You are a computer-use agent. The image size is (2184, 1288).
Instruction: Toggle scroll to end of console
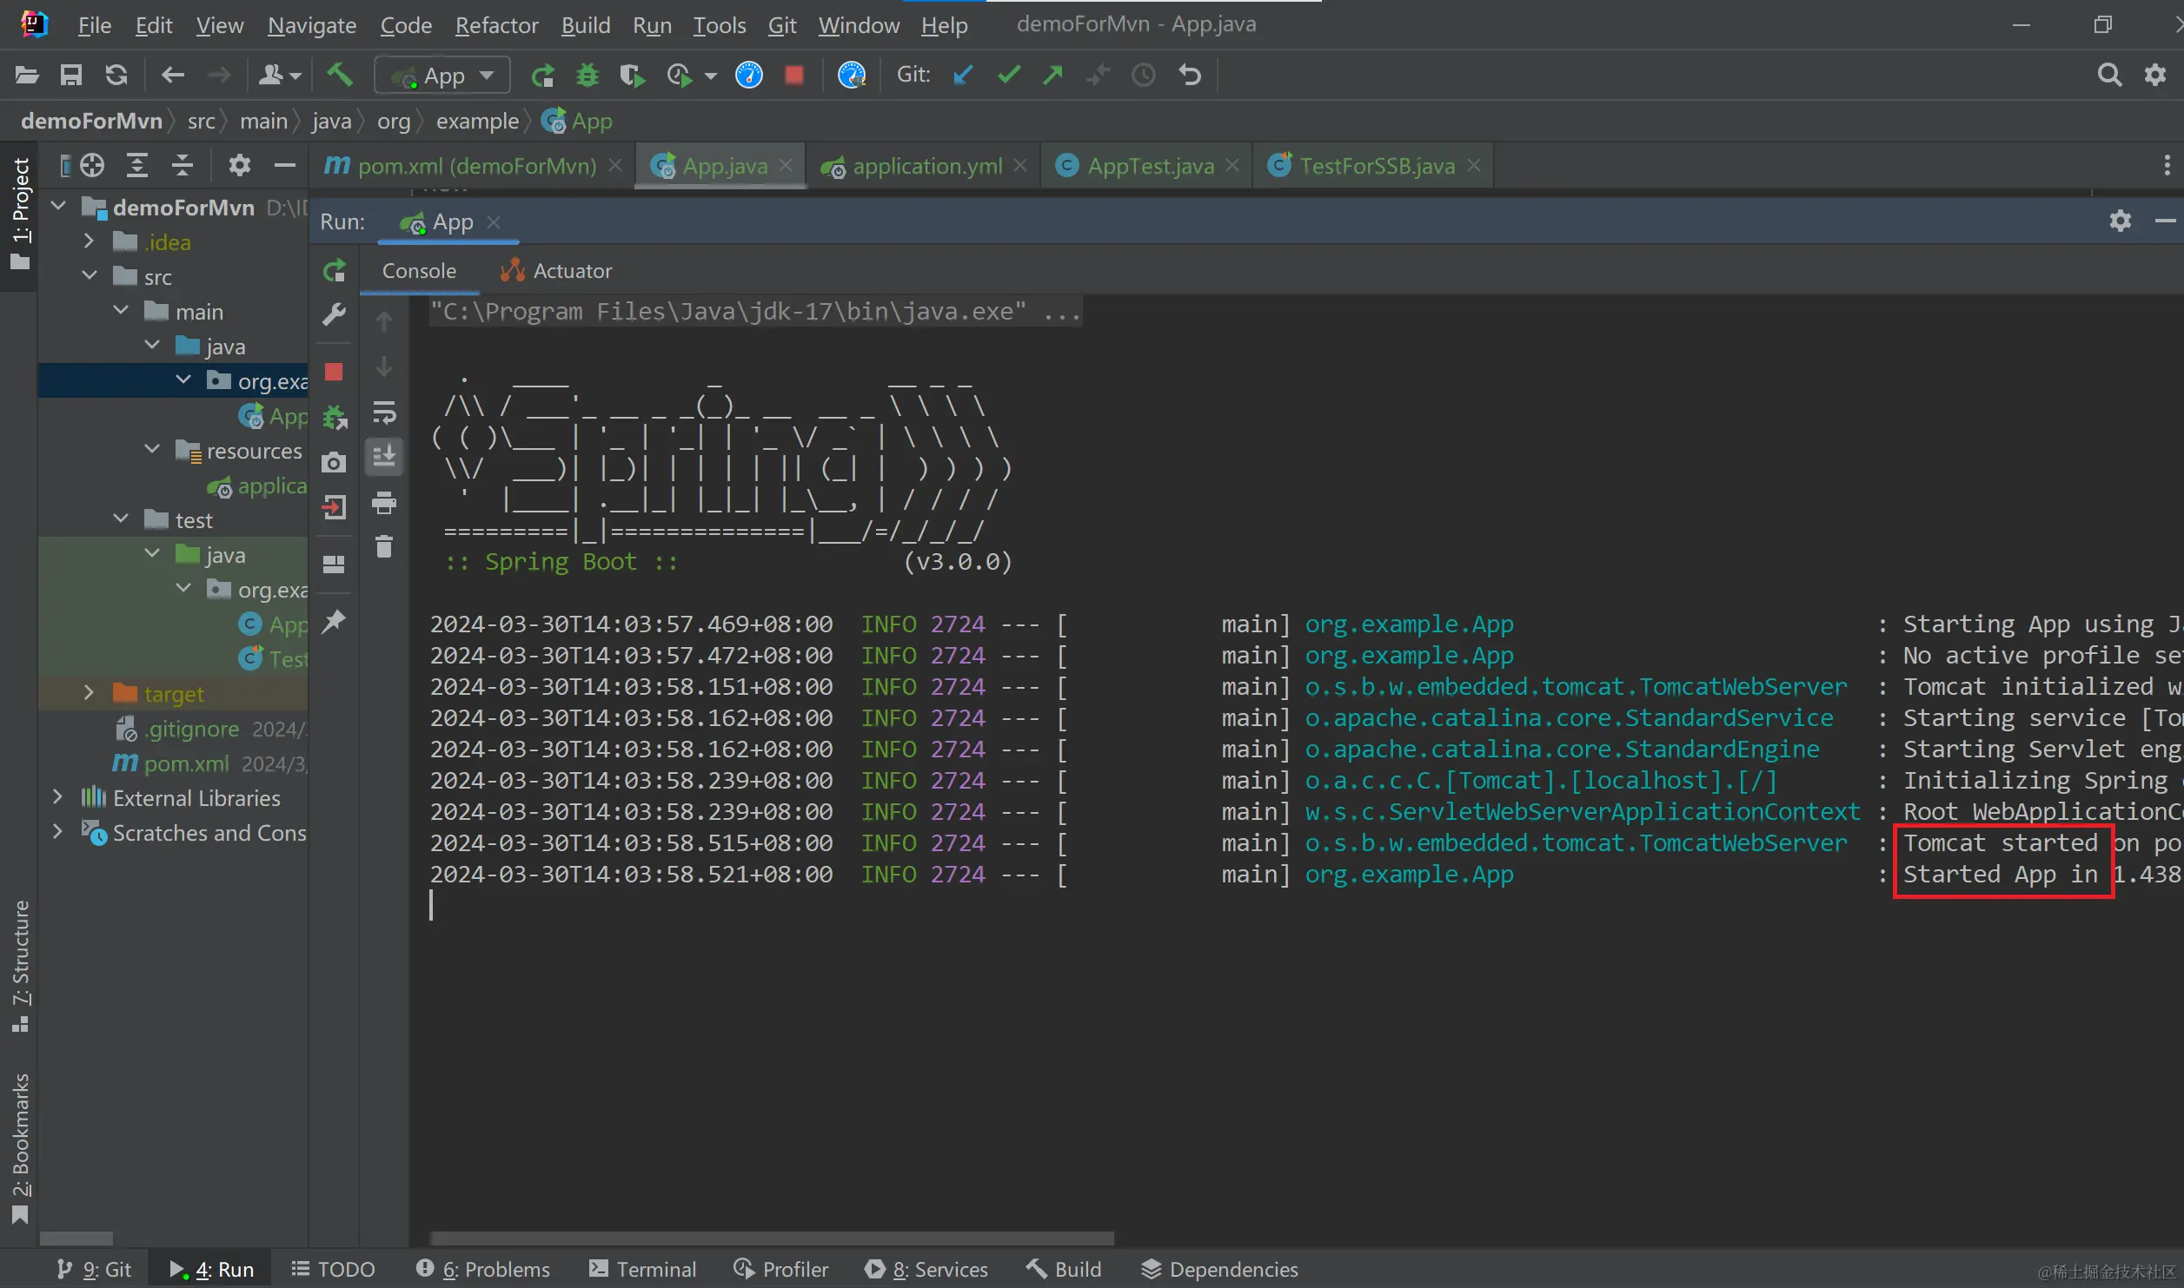click(384, 455)
